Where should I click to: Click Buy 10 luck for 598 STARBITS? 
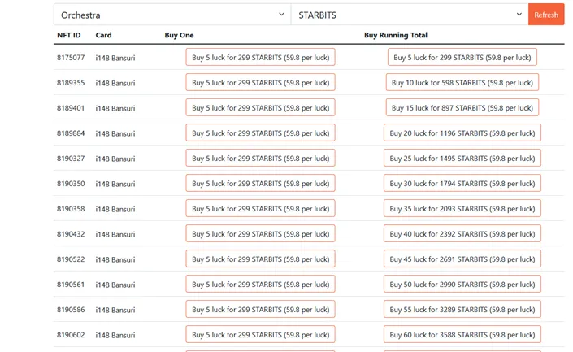coord(462,82)
